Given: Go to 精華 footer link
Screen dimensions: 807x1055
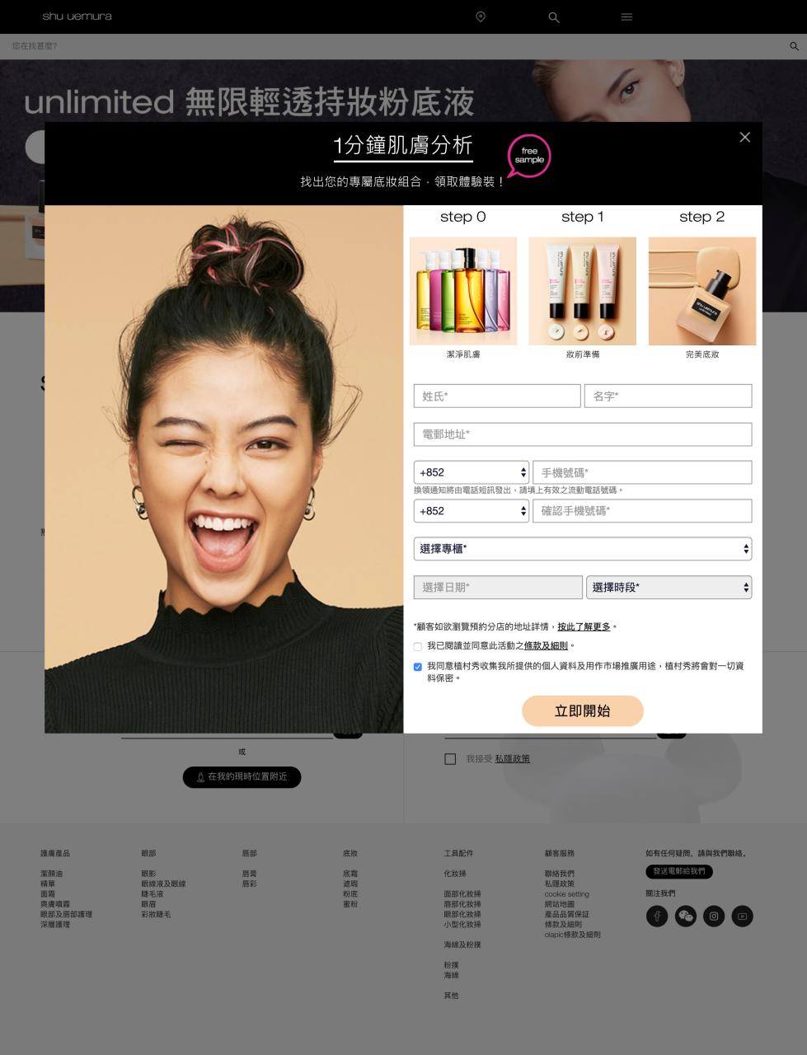Looking at the screenshot, I should pos(48,884).
